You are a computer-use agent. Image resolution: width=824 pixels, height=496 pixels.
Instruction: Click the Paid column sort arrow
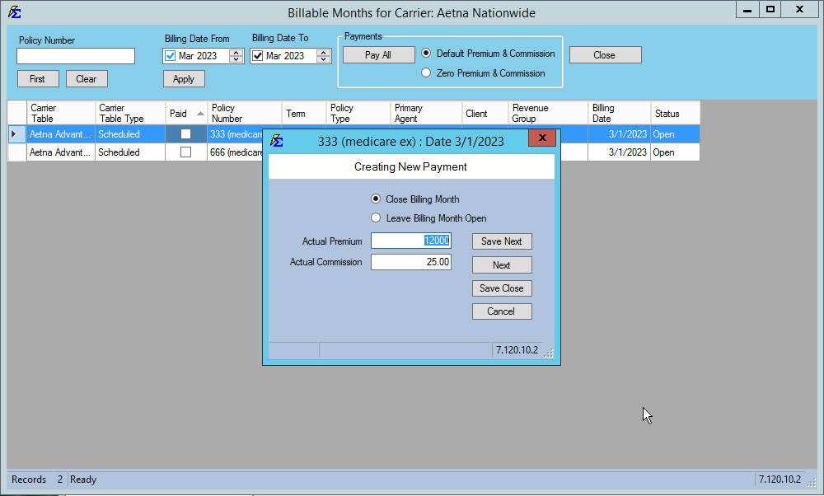pyautogui.click(x=200, y=114)
